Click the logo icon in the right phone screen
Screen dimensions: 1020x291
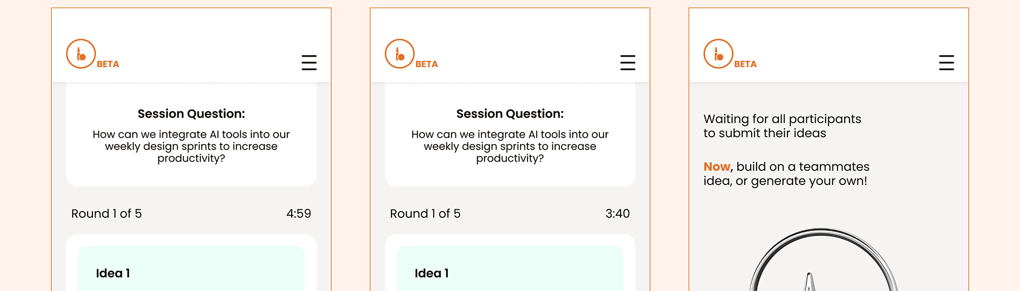pos(718,54)
